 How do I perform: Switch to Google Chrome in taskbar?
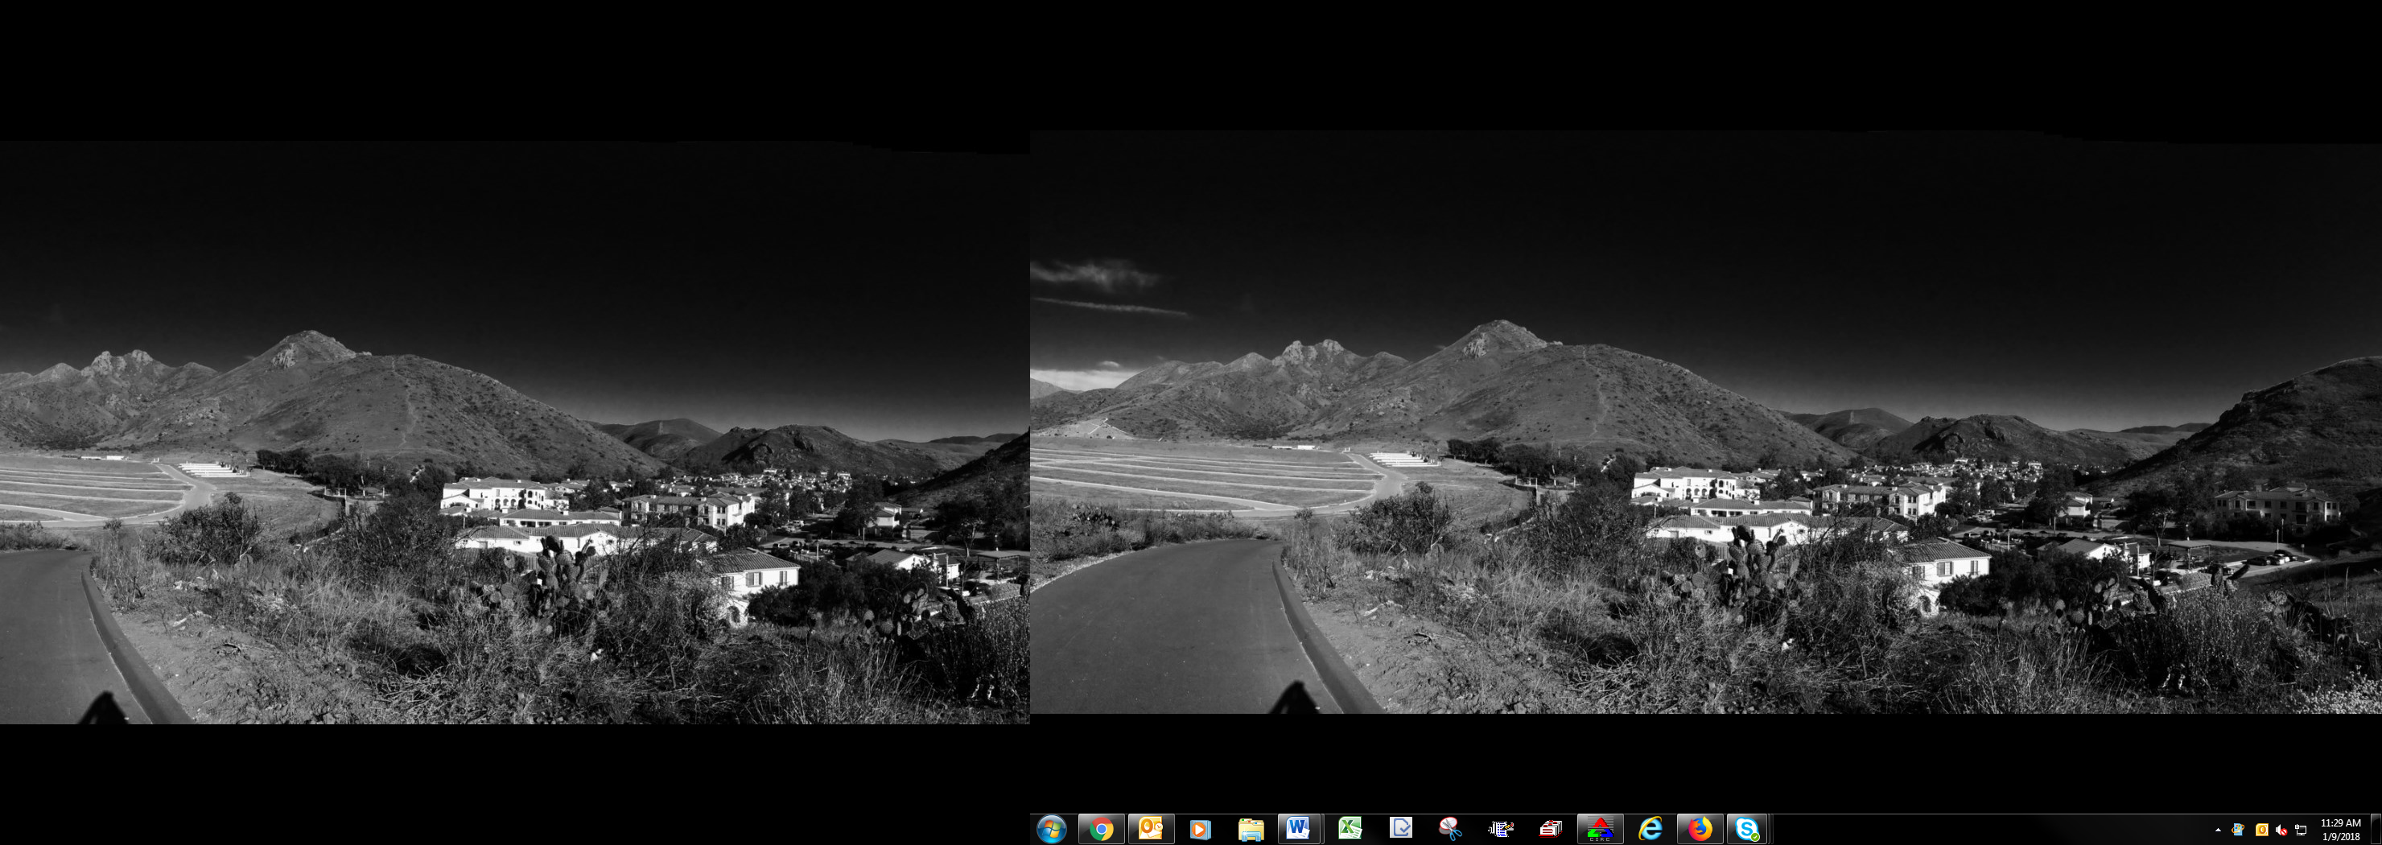(1100, 829)
